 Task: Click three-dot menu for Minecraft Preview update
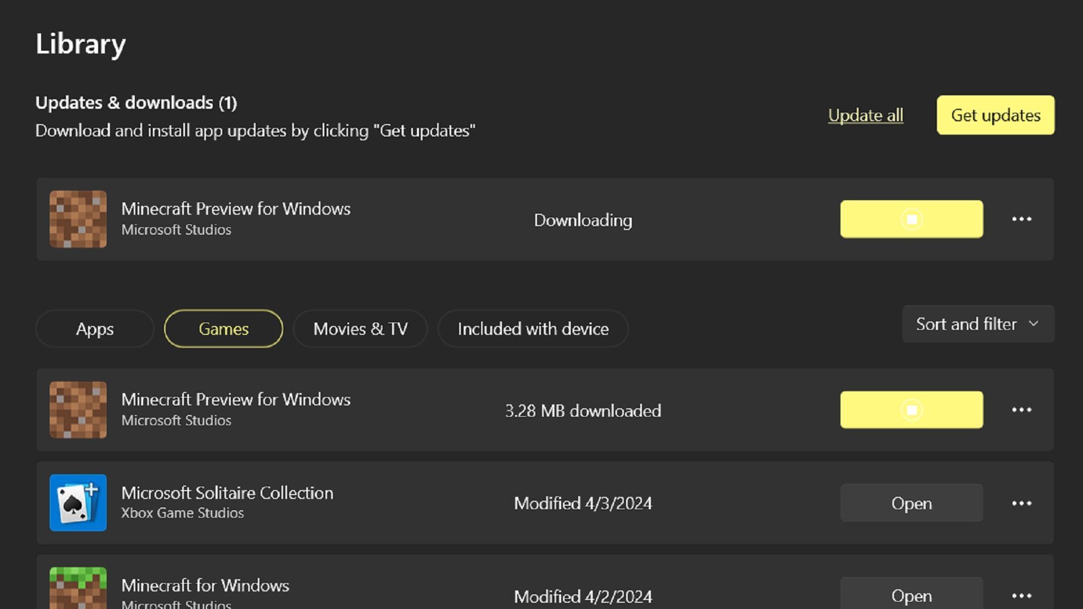1022,219
